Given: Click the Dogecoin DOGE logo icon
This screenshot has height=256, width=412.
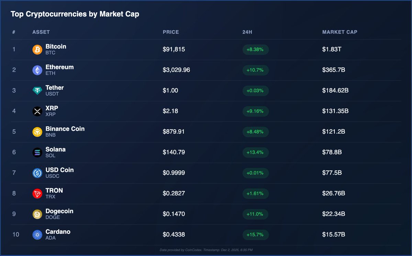Looking at the screenshot, I should pos(37,214).
